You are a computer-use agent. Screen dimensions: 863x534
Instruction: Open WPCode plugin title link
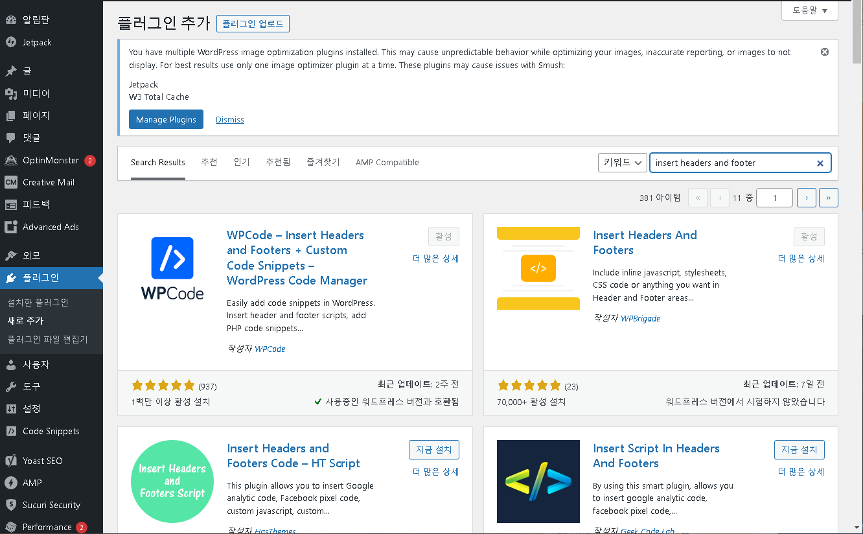click(x=297, y=258)
